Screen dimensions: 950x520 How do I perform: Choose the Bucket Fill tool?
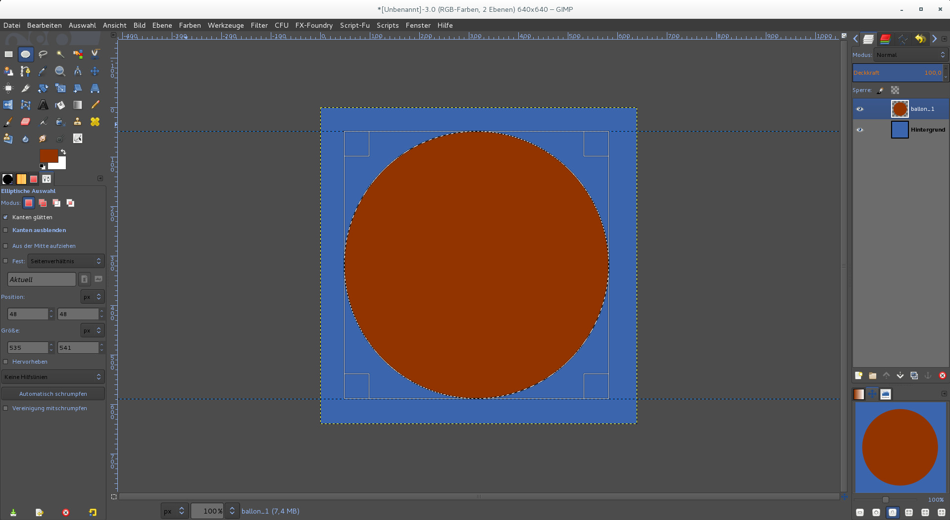click(60, 105)
